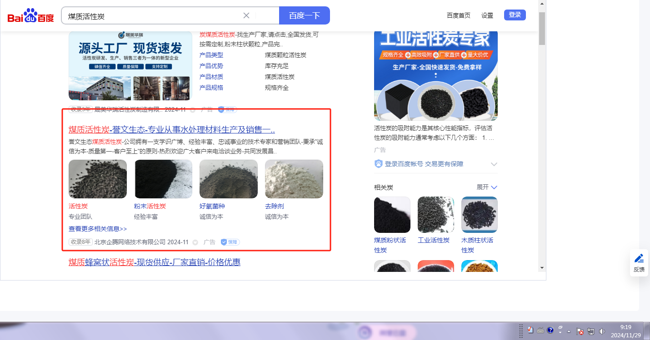Click the 工业活性炭 text link
The width and height of the screenshot is (650, 340).
point(434,240)
